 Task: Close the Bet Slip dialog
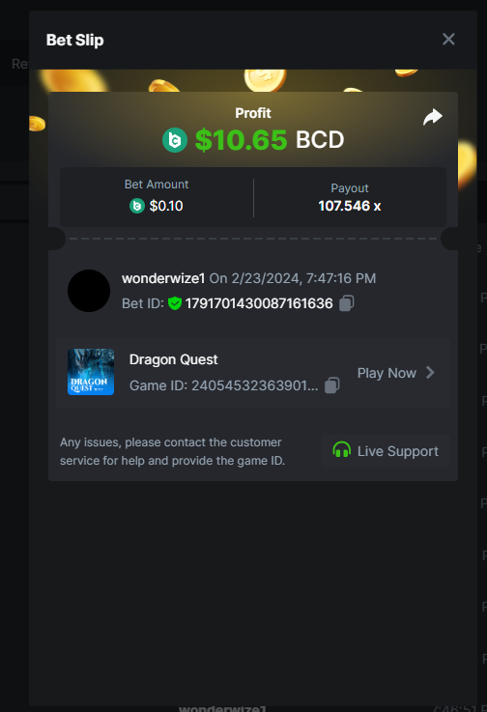tap(448, 40)
